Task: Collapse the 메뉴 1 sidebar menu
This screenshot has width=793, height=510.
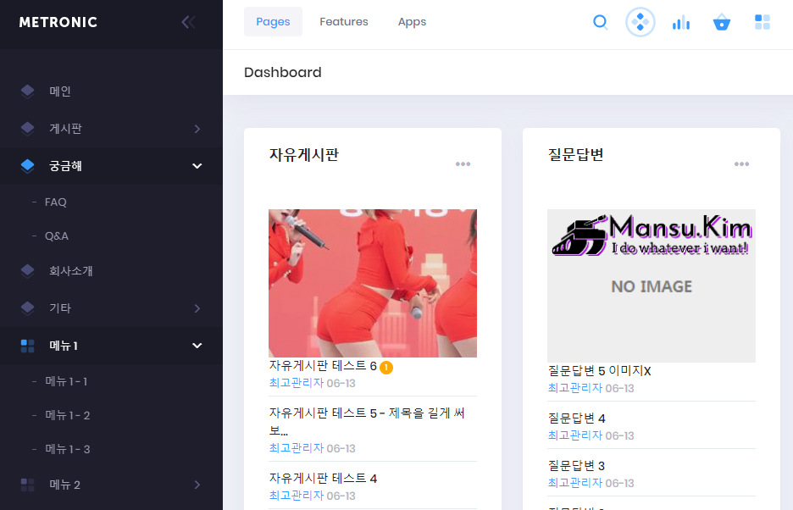Action: (197, 346)
